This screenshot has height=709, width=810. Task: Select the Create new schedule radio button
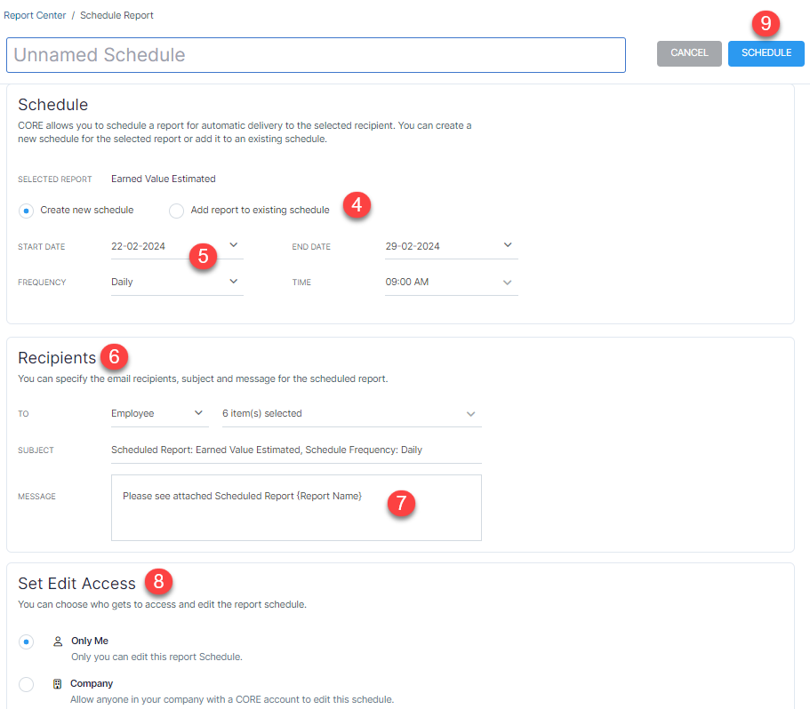(x=27, y=210)
